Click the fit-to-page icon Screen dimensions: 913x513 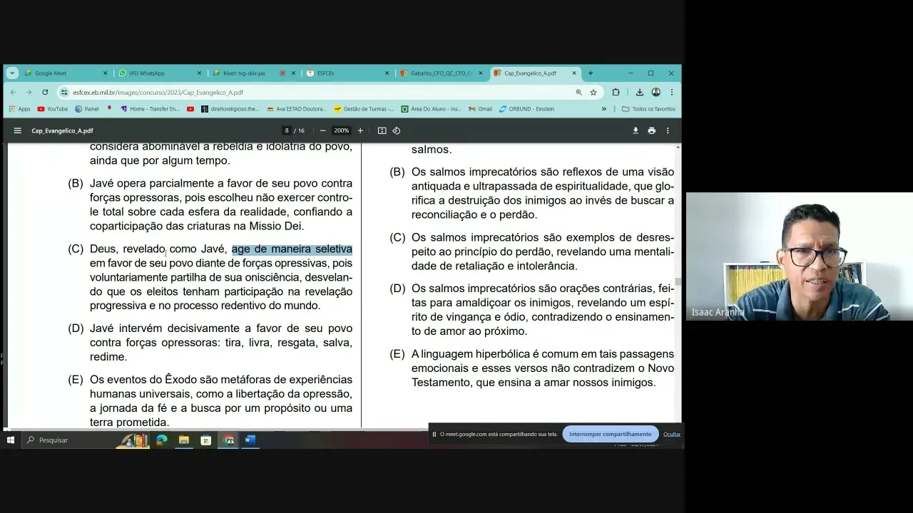(382, 130)
